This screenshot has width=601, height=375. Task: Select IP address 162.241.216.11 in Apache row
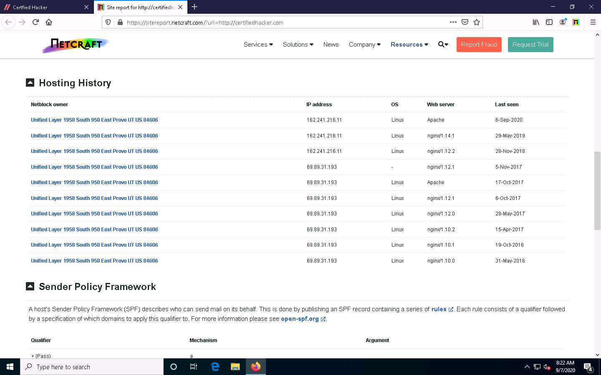click(324, 120)
